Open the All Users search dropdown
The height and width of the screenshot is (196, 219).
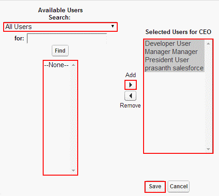coord(60,27)
